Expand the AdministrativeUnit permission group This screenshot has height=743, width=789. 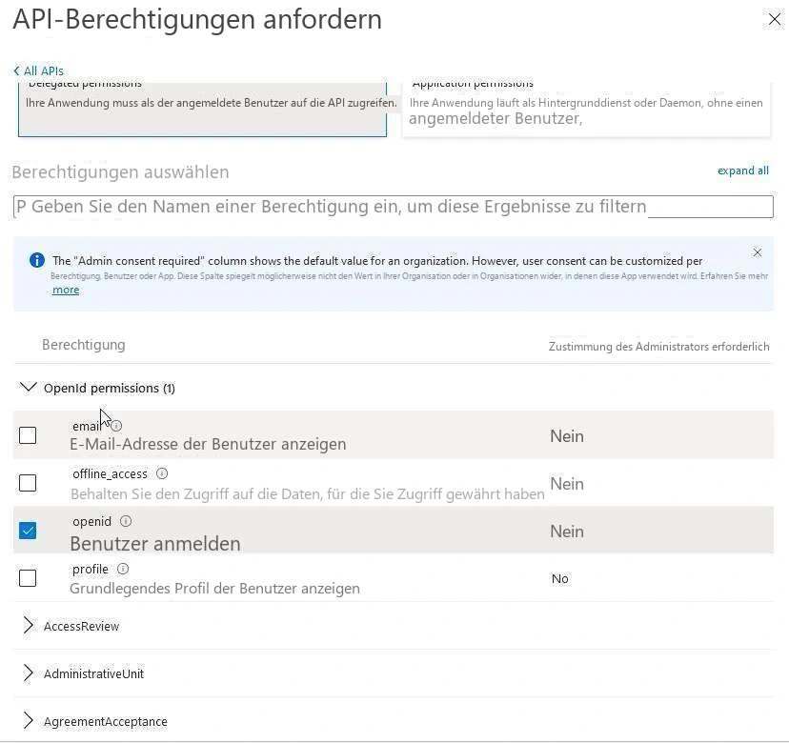[29, 673]
